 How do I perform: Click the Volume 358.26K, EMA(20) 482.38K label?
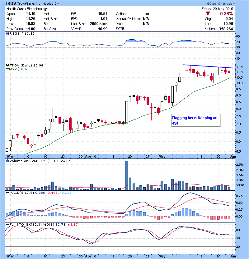coord(40,161)
